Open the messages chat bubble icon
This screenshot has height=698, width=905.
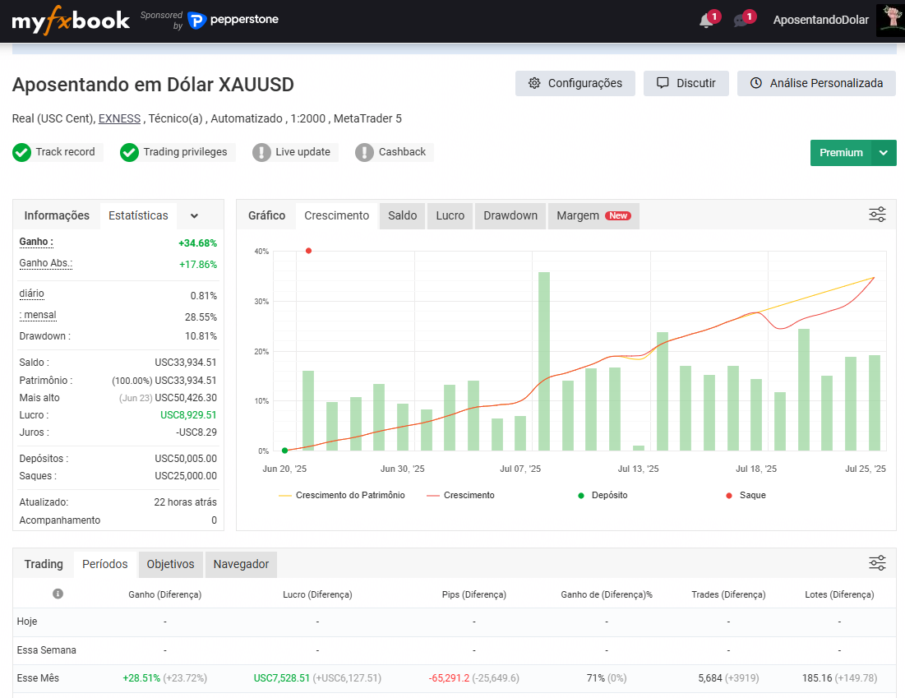741,21
